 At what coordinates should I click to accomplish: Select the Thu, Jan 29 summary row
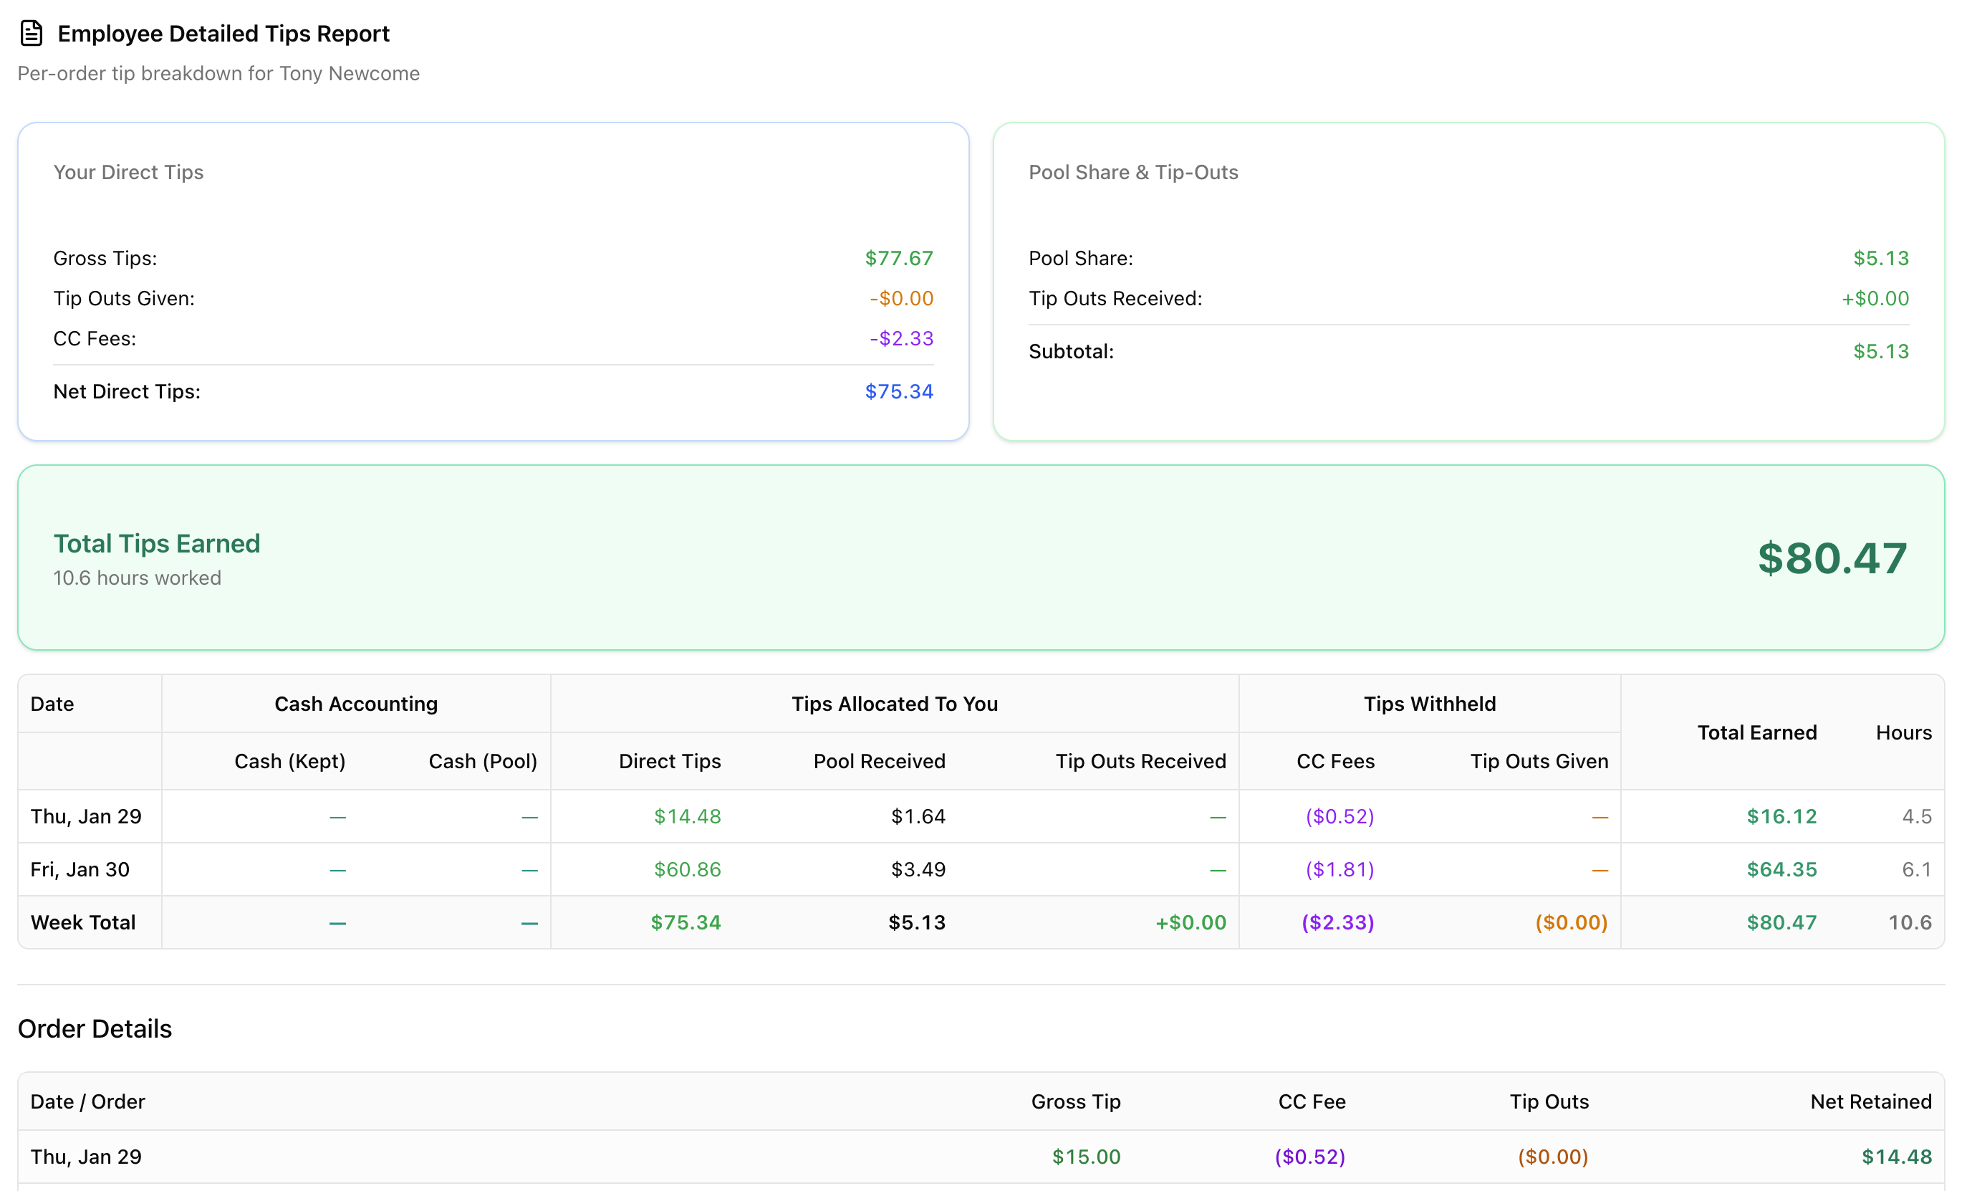click(x=86, y=816)
